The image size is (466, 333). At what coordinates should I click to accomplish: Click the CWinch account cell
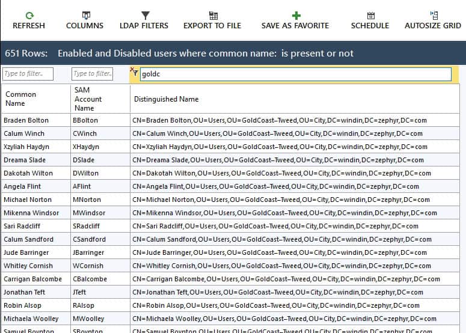100,133
